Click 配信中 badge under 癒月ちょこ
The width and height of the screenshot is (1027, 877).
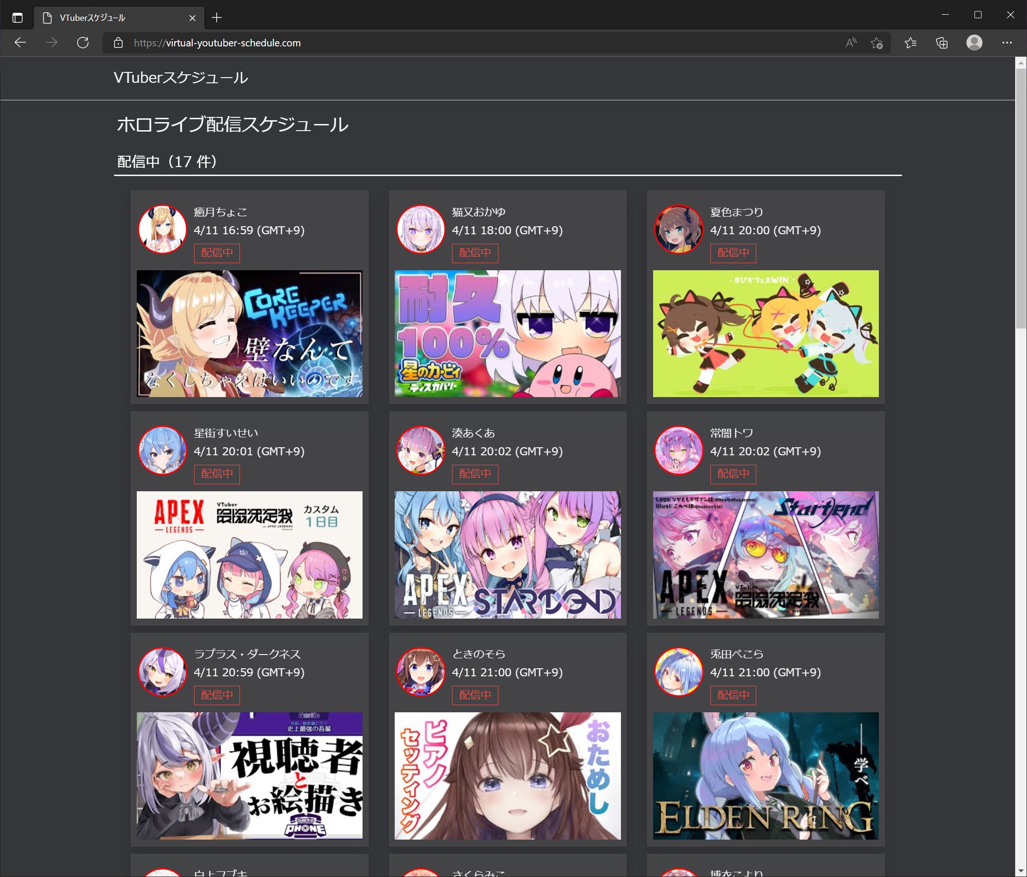click(217, 253)
